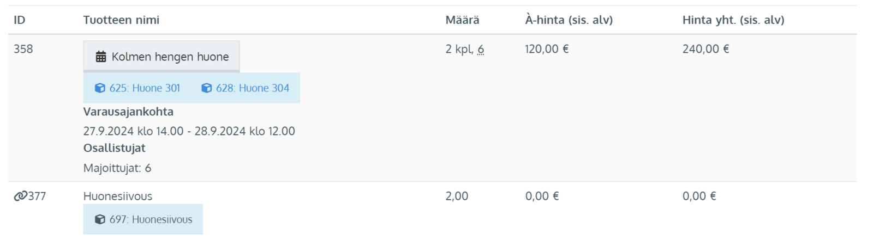
Task: Click the reservation time 27.9.2024 klo 14.00 text
Action: coord(134,131)
